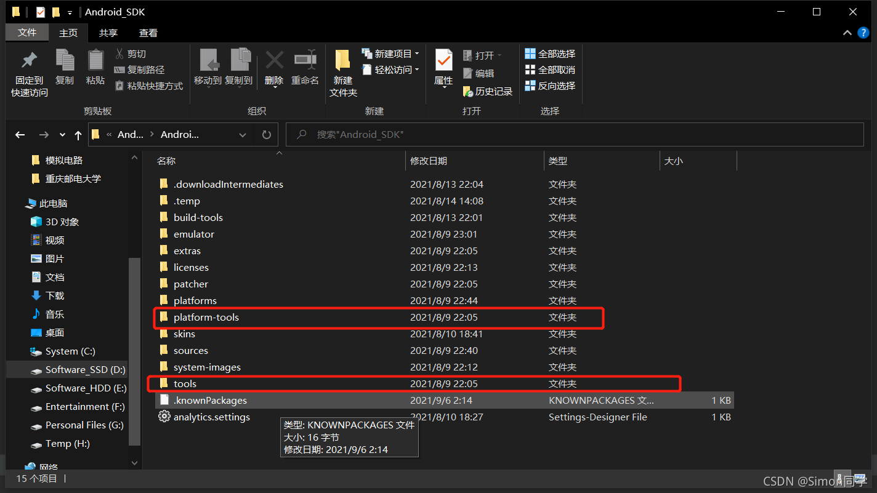Click Select all (全部选择)
The width and height of the screenshot is (877, 493).
[550, 54]
